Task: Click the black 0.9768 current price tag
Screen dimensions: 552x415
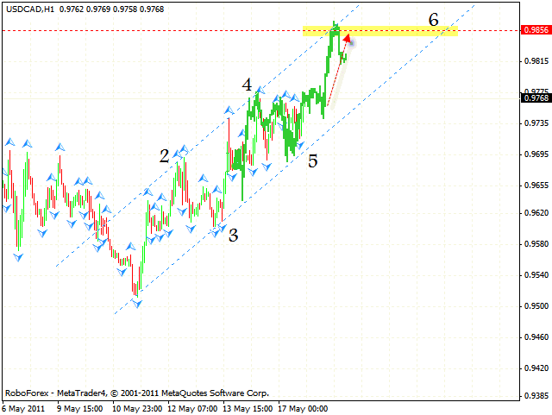Action: (535, 98)
